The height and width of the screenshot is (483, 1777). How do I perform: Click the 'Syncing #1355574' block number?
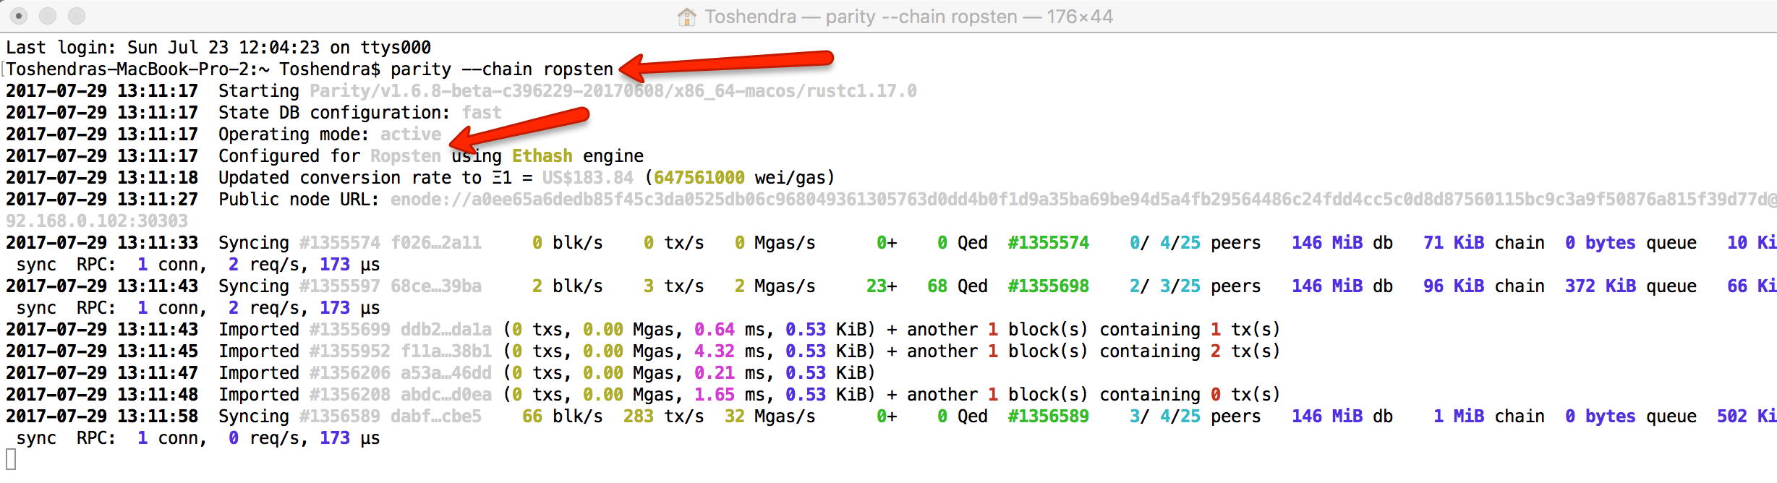pyautogui.click(x=340, y=243)
